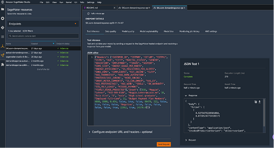Screen dimensions: 274x148
Task: Click the Send Request button
Action: coord(164,144)
